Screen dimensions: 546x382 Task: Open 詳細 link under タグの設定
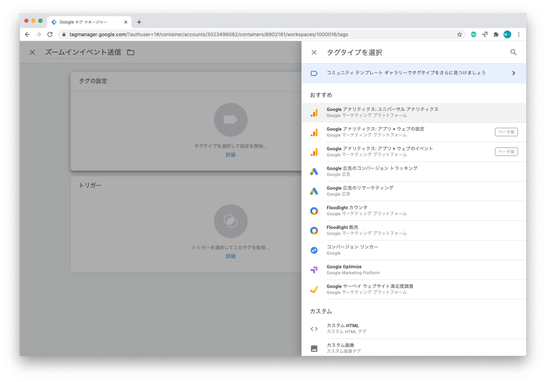coord(231,155)
